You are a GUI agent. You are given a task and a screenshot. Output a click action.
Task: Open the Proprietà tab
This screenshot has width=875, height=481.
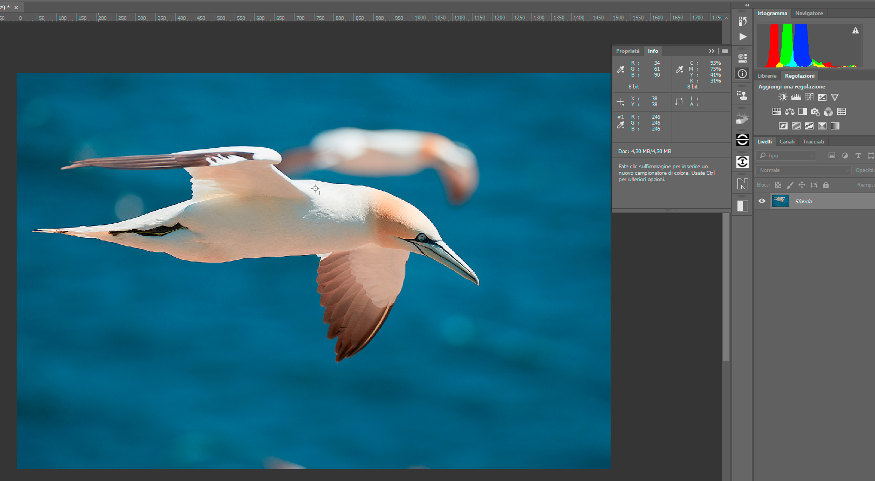coord(627,51)
